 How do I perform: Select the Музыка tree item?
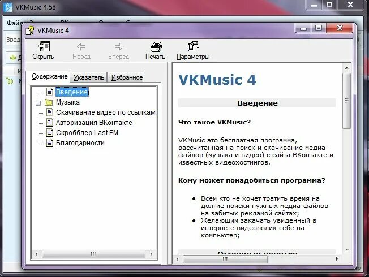(x=68, y=102)
